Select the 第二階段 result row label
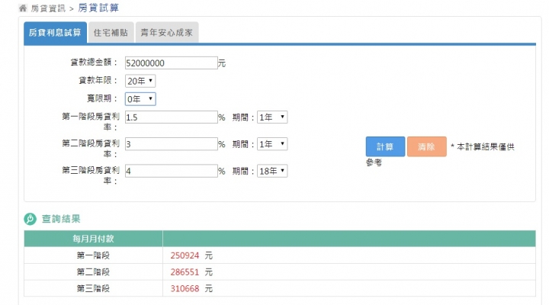This screenshot has height=305, width=549. [x=93, y=272]
